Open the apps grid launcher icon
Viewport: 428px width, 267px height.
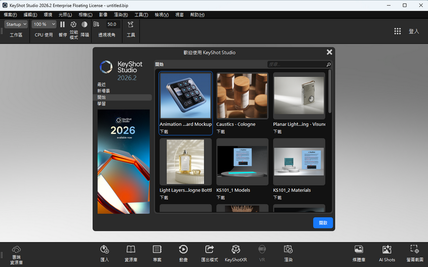[398, 31]
